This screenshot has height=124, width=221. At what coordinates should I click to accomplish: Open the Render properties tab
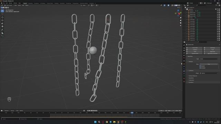click(184, 48)
